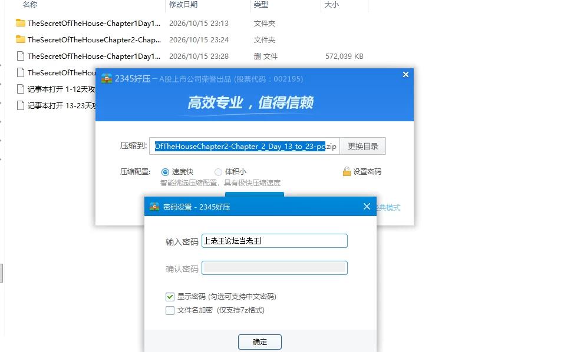Click the 更换目录 button

click(363, 146)
